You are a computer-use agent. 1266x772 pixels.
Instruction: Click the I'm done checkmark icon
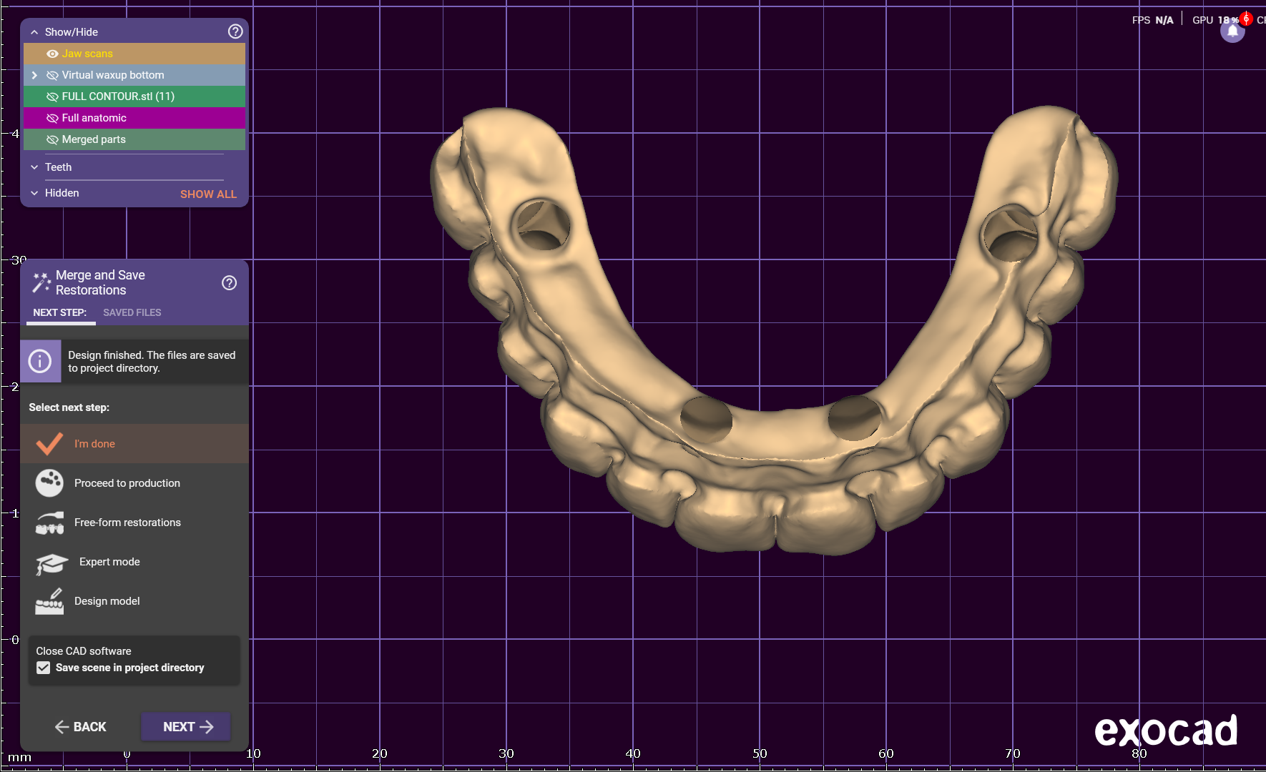[49, 444]
